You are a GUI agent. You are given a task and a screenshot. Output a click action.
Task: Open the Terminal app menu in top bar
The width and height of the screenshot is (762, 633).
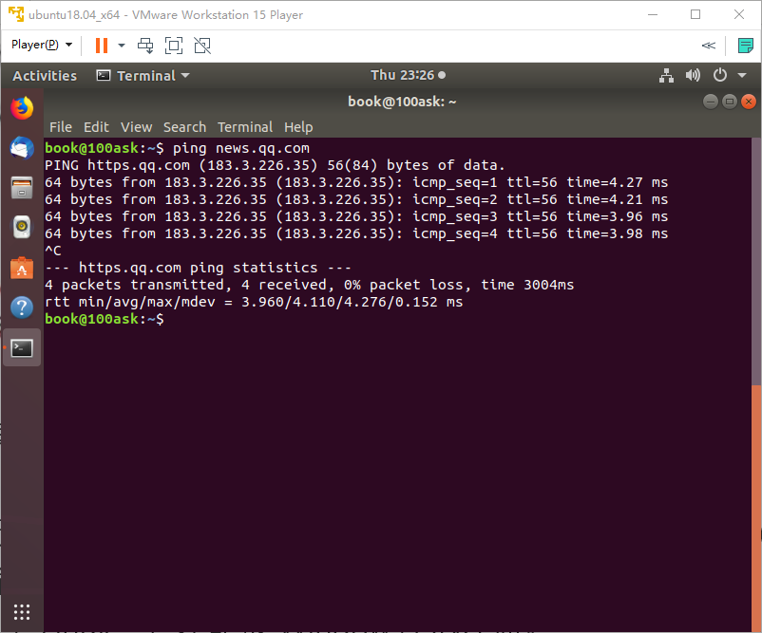coord(143,76)
